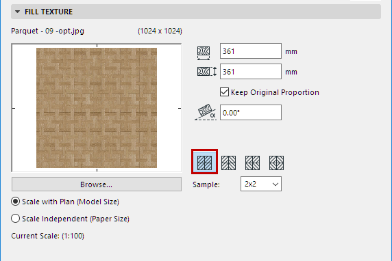Toggle Keep Original Proportion checkbox
The height and width of the screenshot is (261, 392).
tap(224, 92)
